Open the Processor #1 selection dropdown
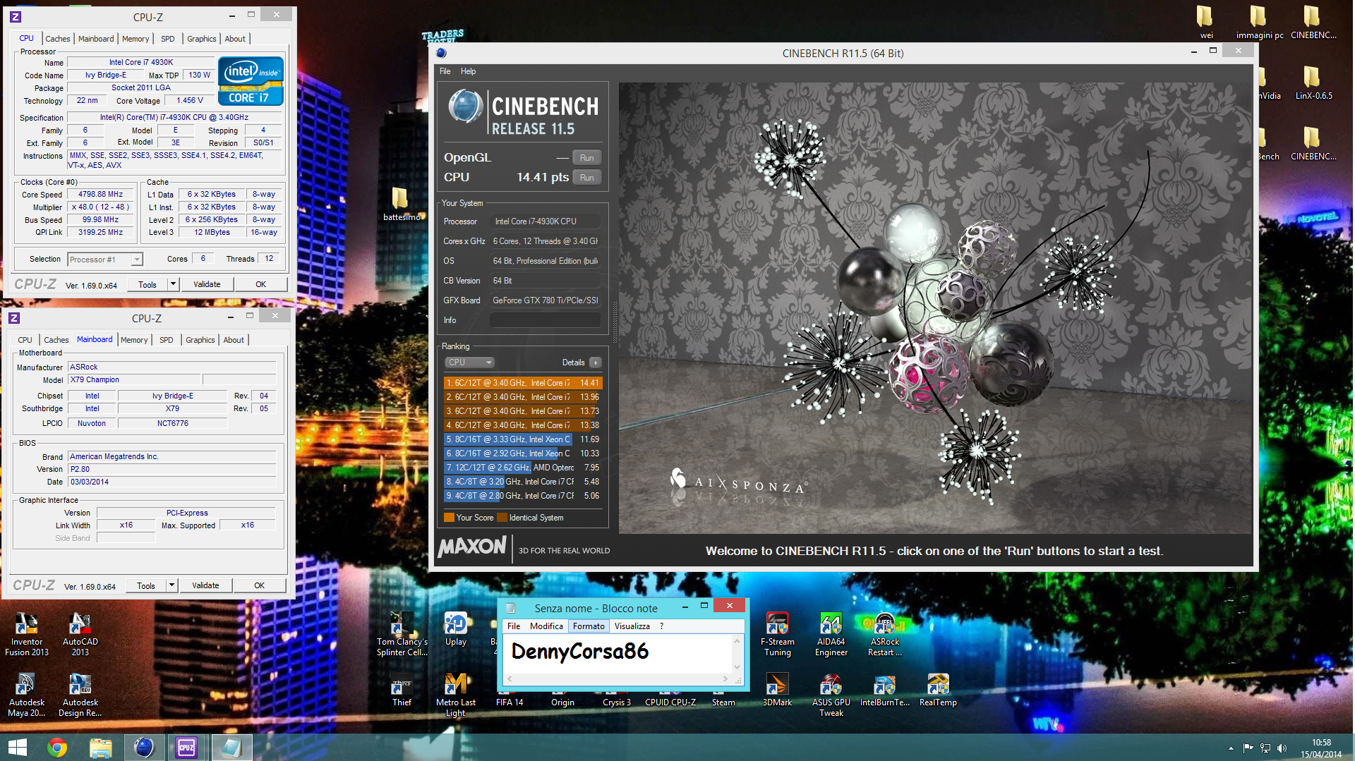 tap(105, 260)
